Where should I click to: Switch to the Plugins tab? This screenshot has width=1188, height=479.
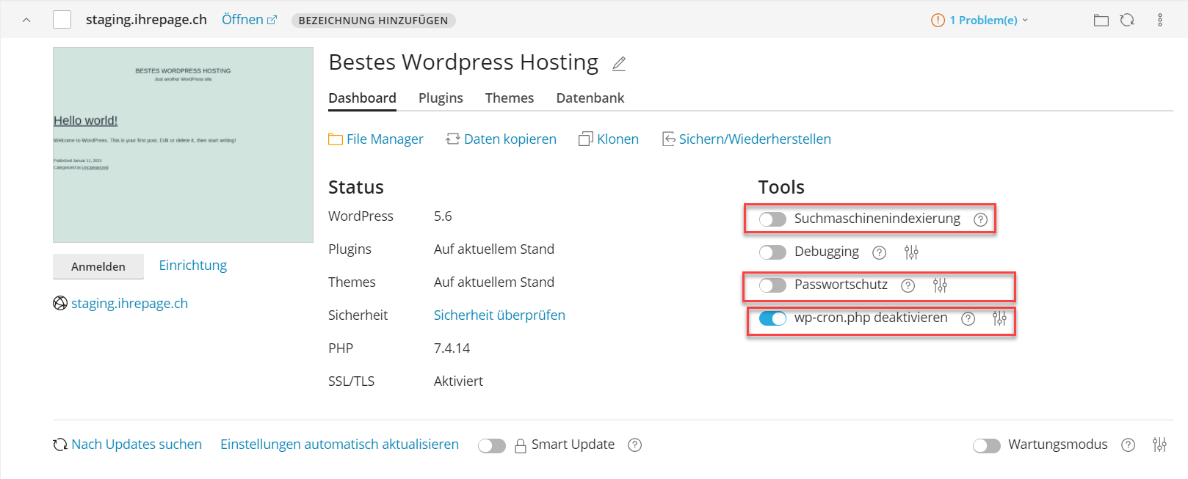[441, 98]
